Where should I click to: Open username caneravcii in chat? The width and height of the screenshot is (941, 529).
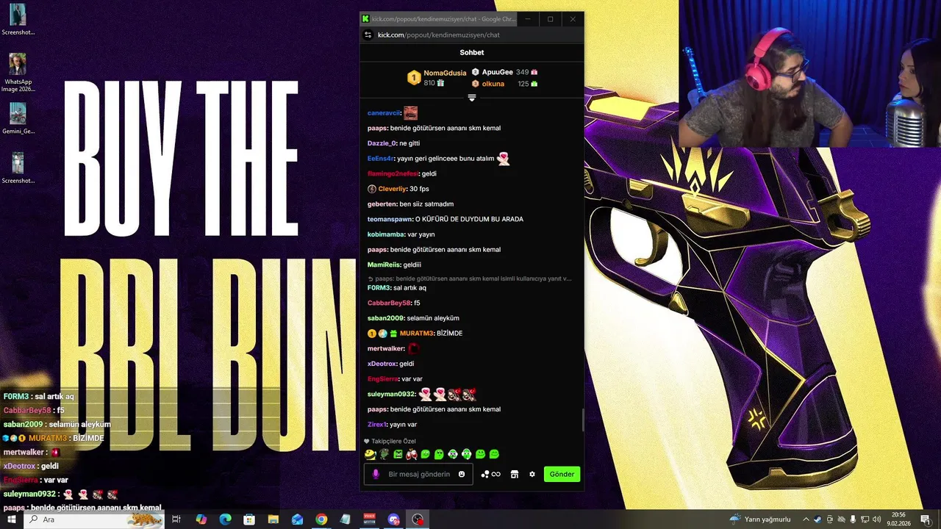click(x=383, y=113)
